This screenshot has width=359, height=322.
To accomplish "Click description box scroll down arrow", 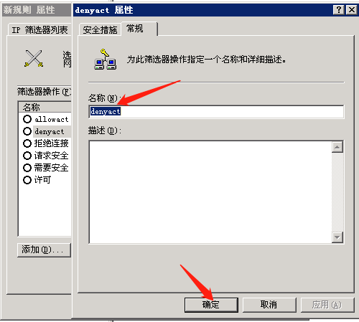I will [337, 237].
